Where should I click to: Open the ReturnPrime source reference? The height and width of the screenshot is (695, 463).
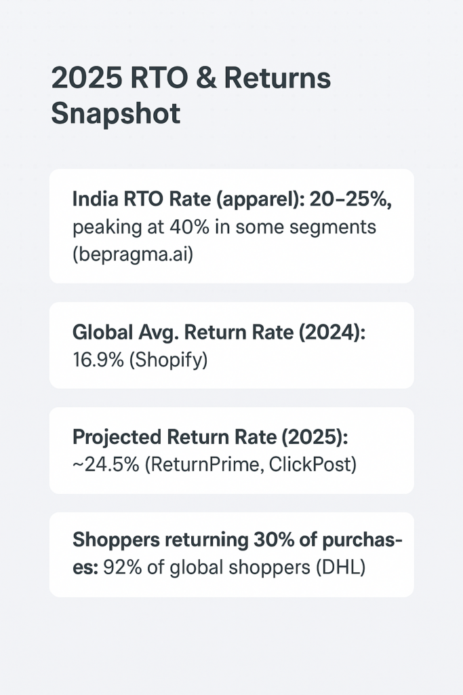(204, 465)
